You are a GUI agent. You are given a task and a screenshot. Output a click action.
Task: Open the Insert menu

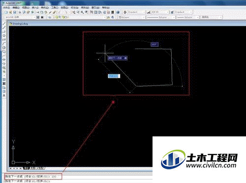[x=35, y=8]
